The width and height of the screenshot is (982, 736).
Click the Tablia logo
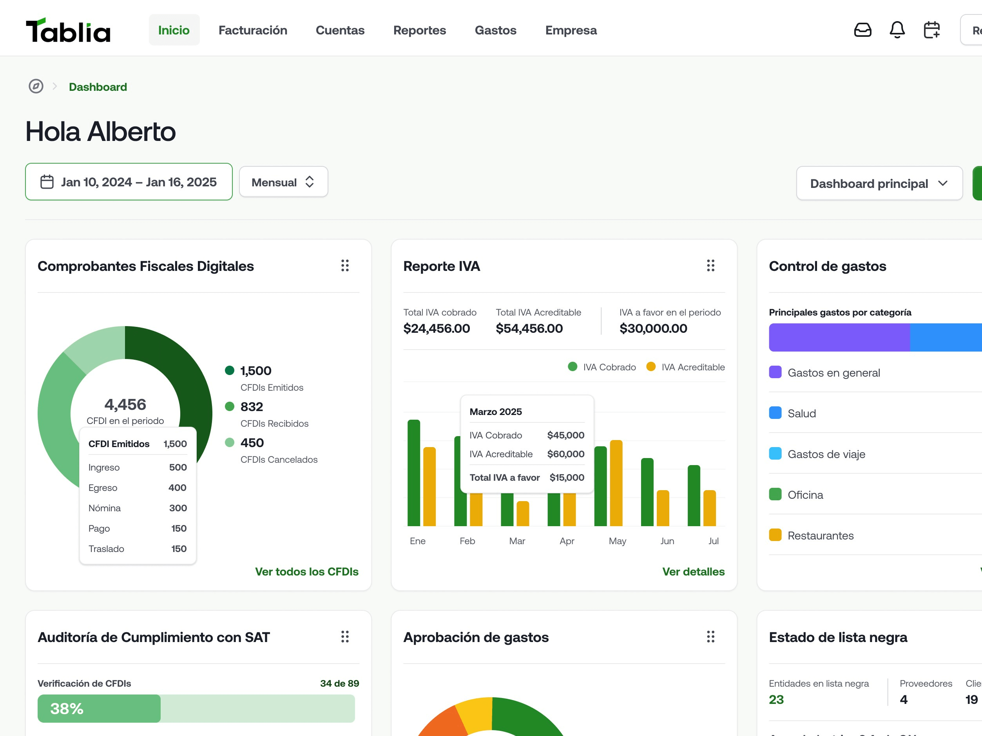68,31
